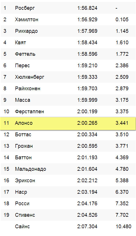The width and height of the screenshot is (136, 236).
Task: Select Эриксон's gap 5.388
Action: coord(122,180)
